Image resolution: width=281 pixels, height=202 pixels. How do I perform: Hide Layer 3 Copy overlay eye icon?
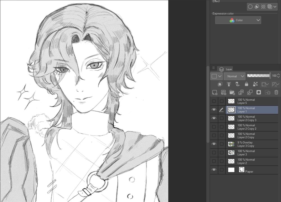coord(214,144)
